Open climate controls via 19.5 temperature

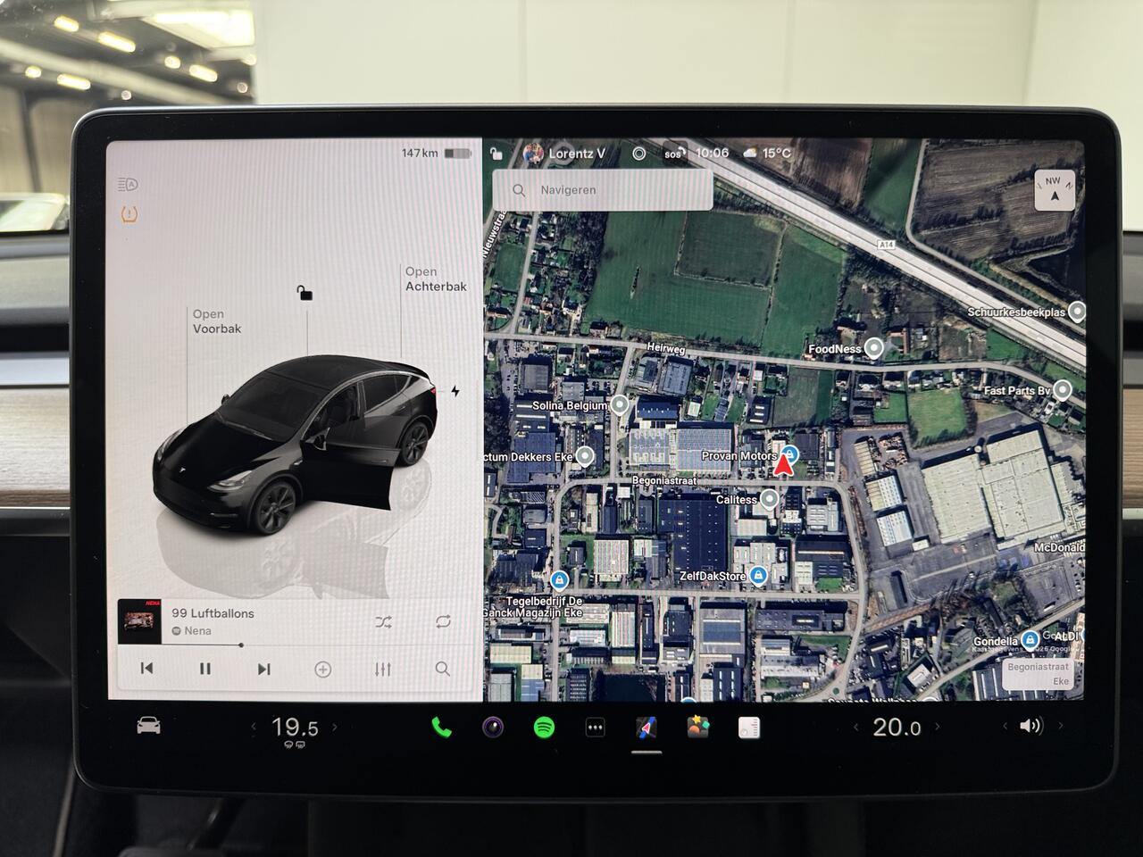(x=295, y=728)
